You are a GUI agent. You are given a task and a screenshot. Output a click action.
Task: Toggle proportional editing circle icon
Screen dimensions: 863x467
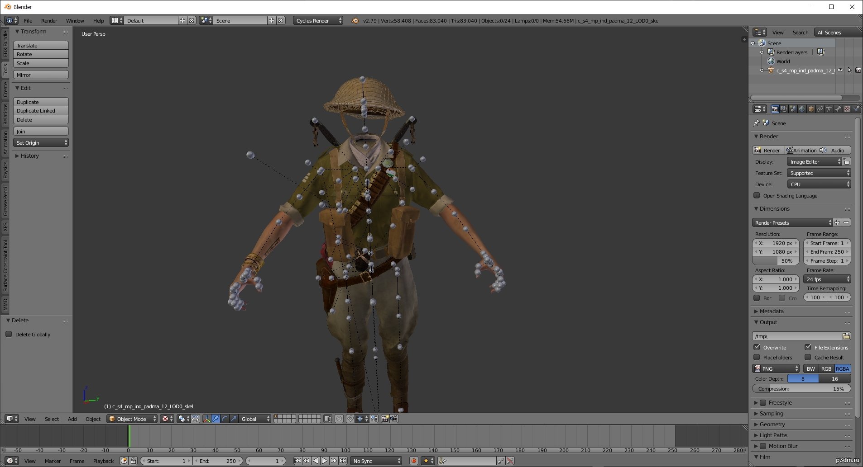339,419
